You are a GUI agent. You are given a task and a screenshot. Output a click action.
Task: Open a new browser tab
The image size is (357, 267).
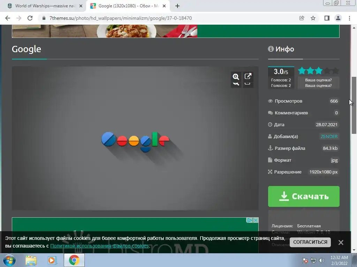177,6
